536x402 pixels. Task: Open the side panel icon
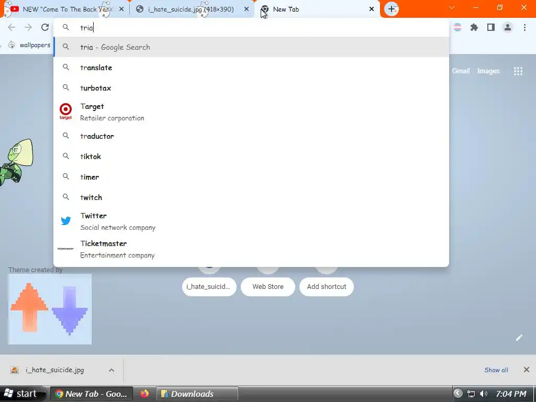(491, 27)
